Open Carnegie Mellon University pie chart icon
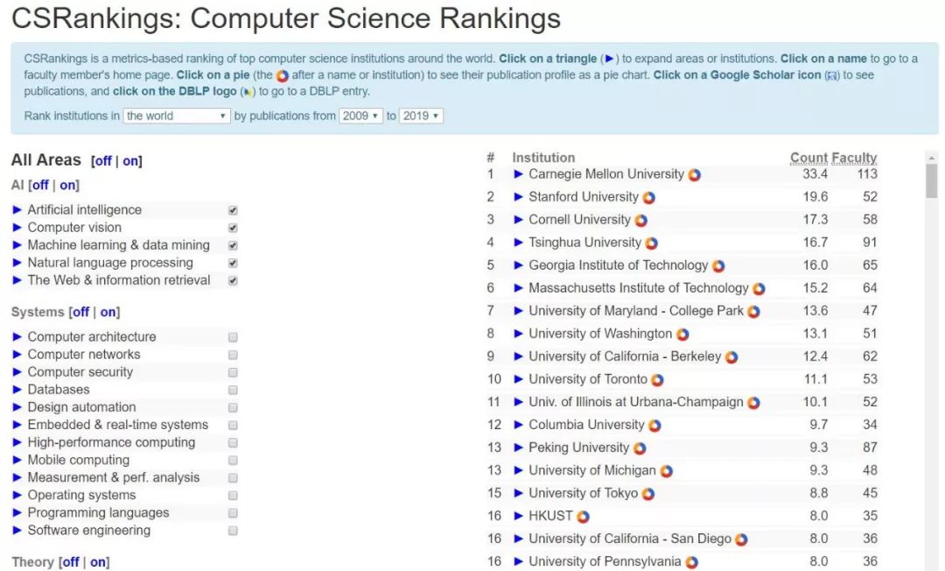Screen dimensions: 945x571 [694, 174]
